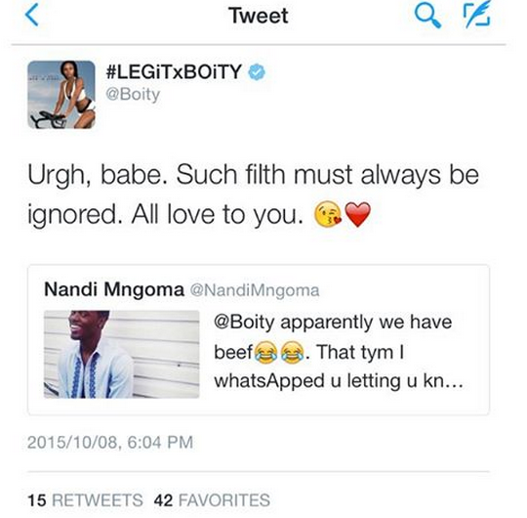
Task: Tap the compose tweet quill icon
Action: (x=477, y=14)
